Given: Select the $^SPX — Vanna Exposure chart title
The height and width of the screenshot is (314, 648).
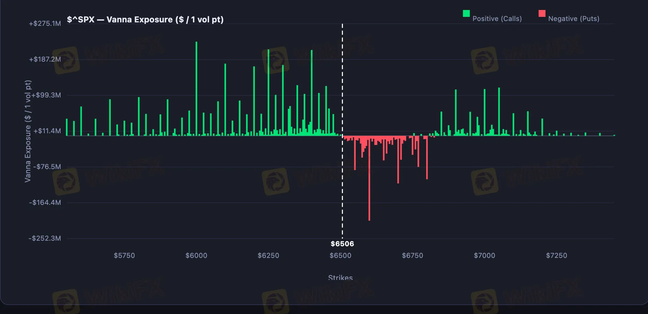Looking at the screenshot, I should [145, 20].
